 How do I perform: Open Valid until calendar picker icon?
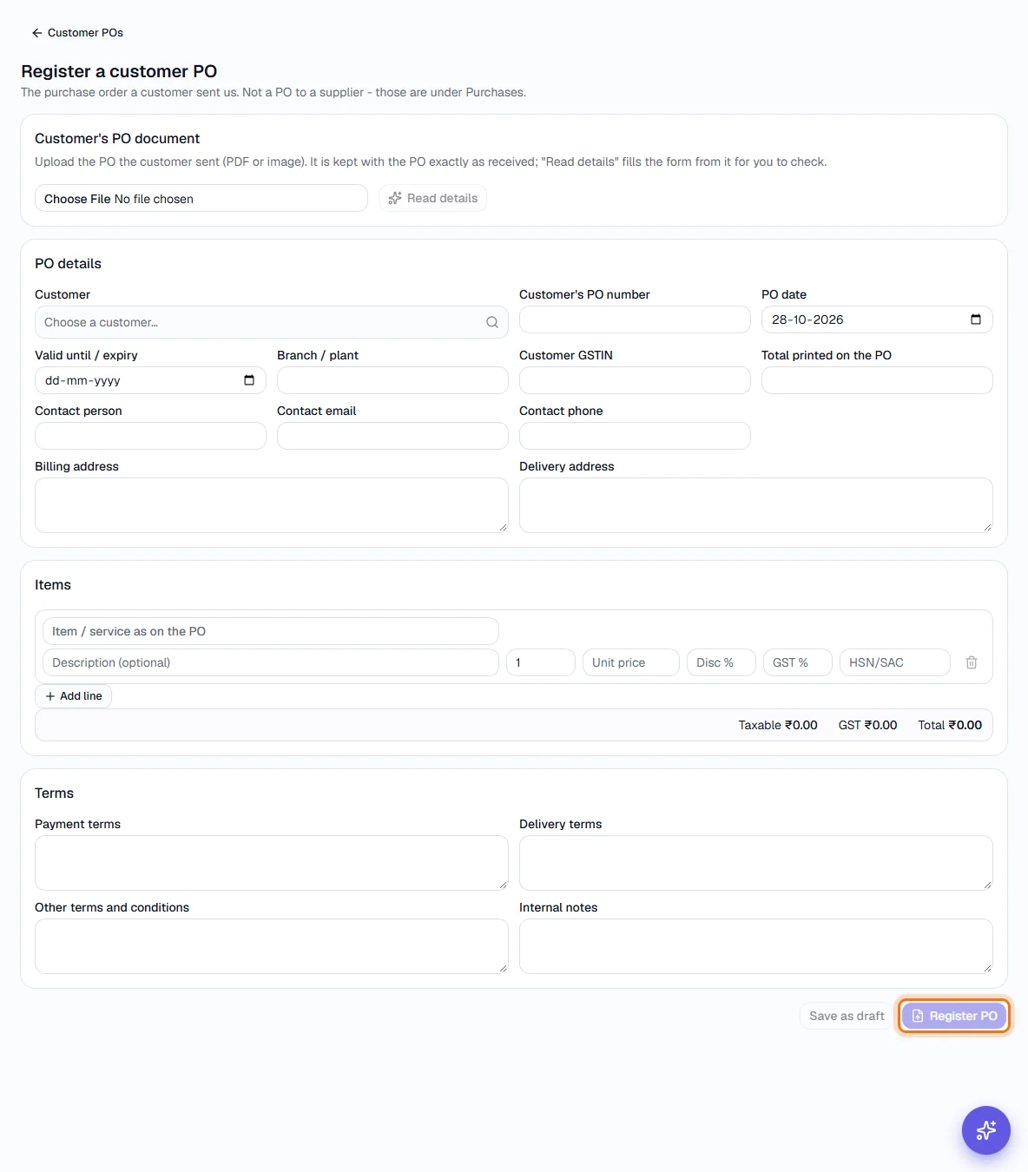[x=249, y=380]
